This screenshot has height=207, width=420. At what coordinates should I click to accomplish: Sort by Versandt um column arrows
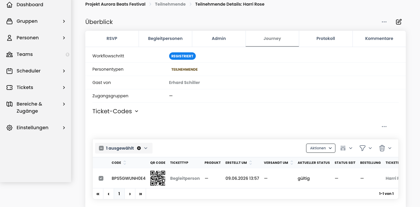pyautogui.click(x=292, y=163)
